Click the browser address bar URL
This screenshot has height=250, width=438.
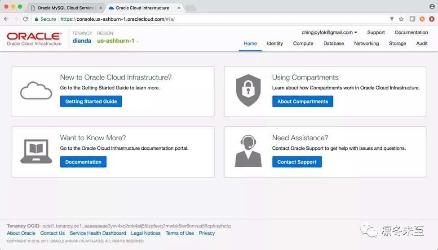117,19
